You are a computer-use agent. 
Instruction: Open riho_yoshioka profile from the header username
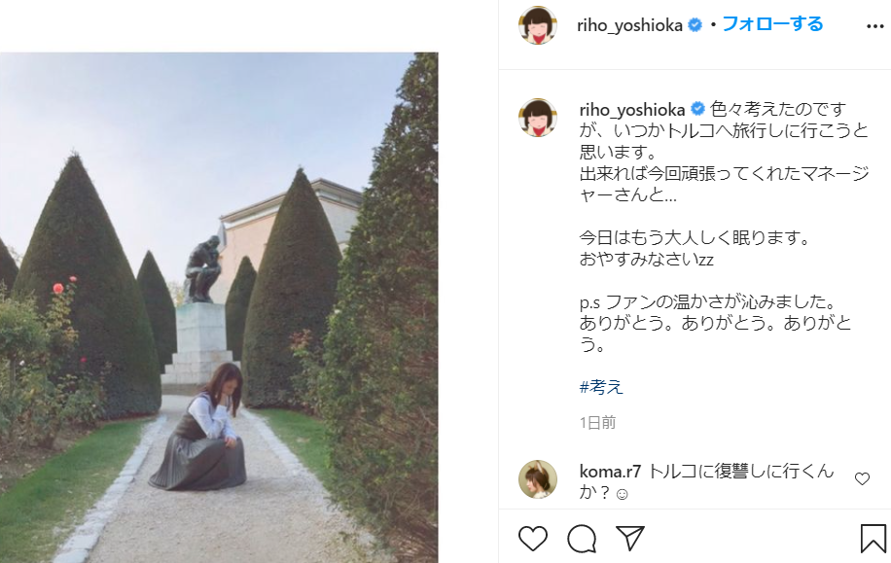click(629, 25)
